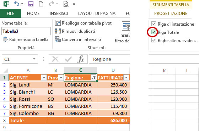
Task: Click the Redo arrow icon
Action: 52,4
